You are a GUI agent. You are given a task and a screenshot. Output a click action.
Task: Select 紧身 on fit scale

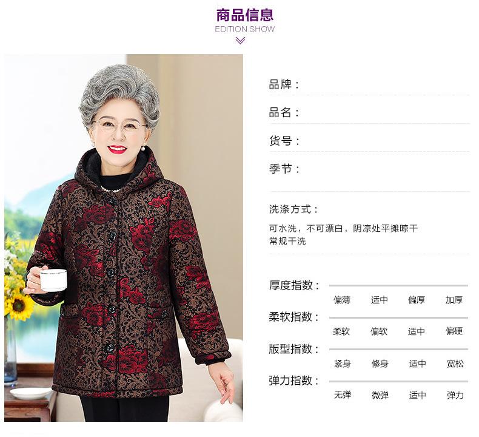pyautogui.click(x=342, y=364)
